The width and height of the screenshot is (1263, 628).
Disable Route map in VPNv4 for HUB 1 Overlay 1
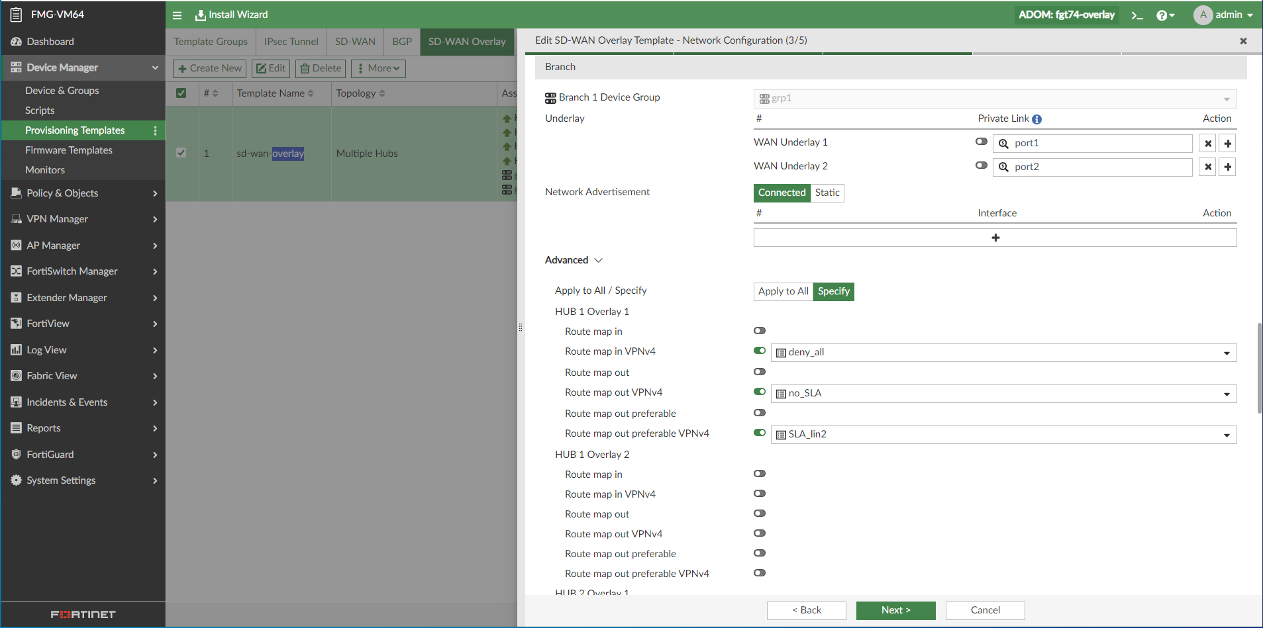click(758, 351)
